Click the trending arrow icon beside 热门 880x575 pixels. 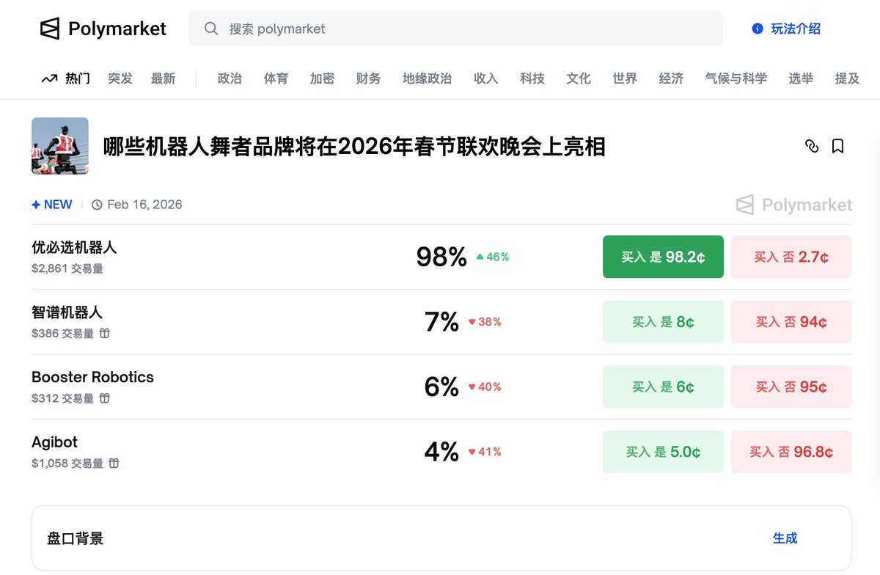click(x=49, y=78)
